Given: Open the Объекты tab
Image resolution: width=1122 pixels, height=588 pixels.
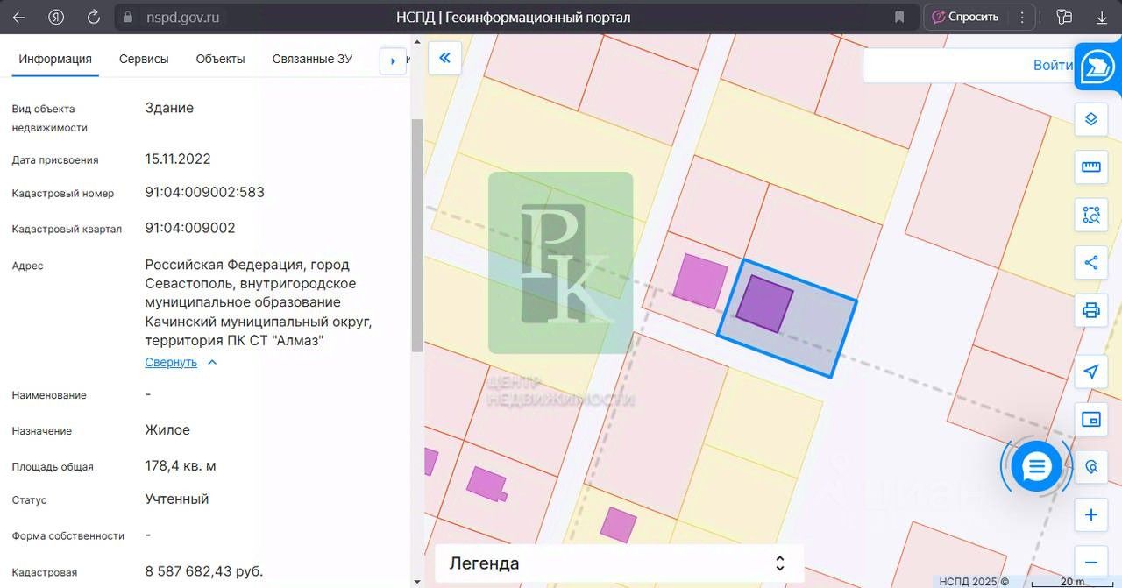Looking at the screenshot, I should coord(220,59).
